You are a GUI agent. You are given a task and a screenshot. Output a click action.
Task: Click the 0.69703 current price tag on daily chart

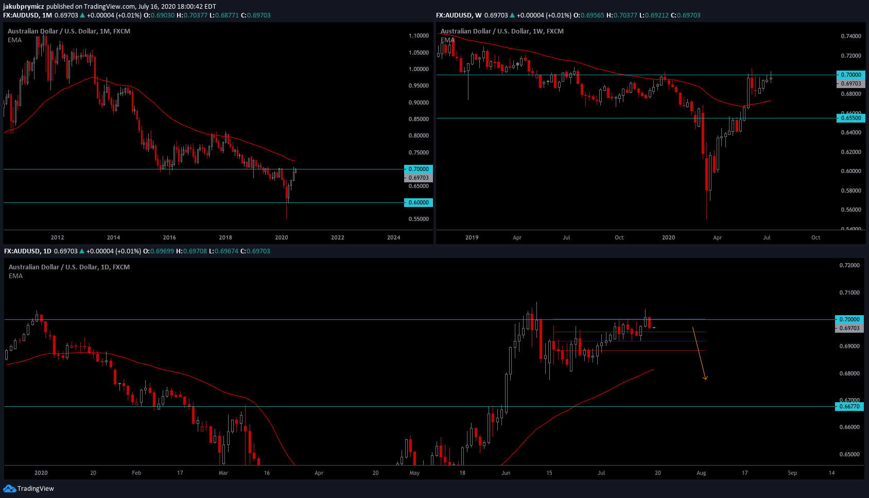pyautogui.click(x=849, y=328)
